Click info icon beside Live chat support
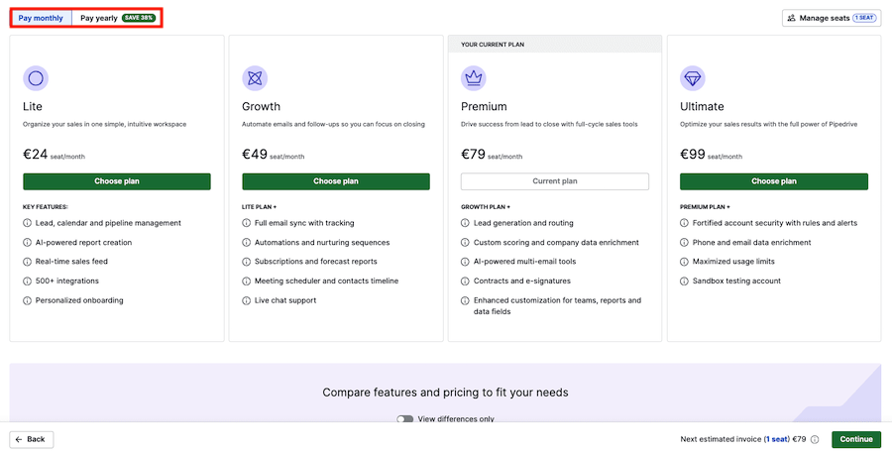 click(246, 300)
